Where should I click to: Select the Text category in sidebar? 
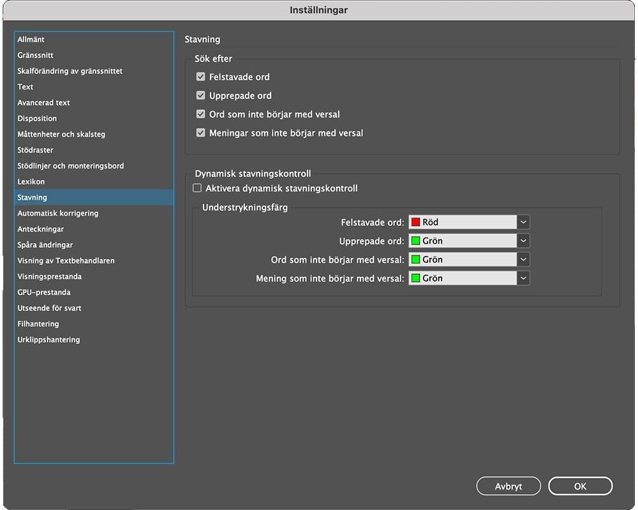click(94, 87)
